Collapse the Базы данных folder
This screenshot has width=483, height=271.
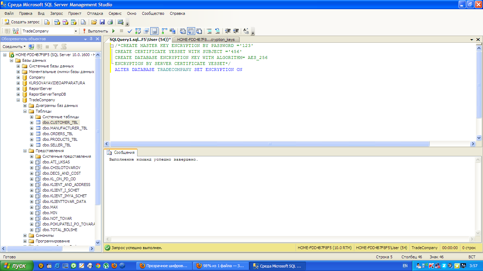[x=11, y=60]
